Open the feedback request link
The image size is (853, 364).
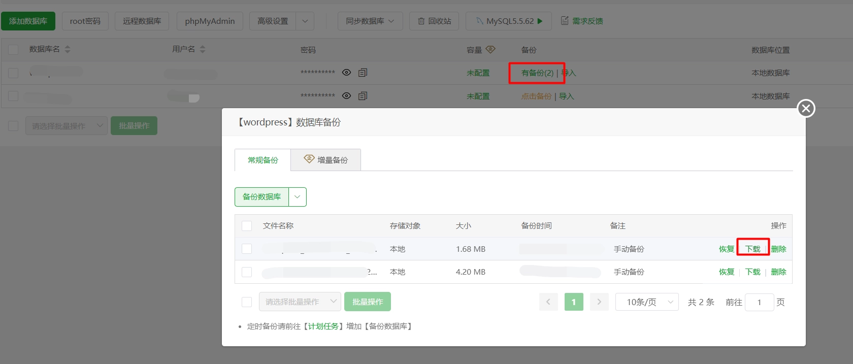coord(582,21)
